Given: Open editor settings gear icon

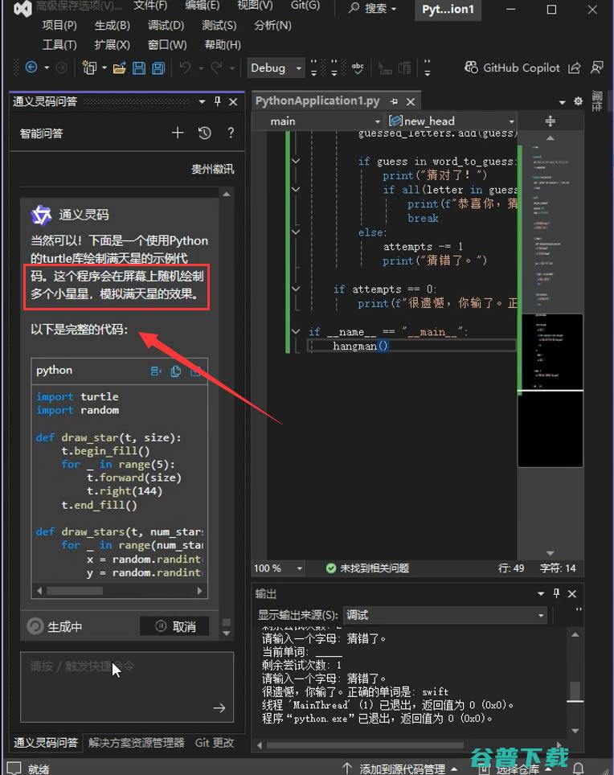Looking at the screenshot, I should (578, 101).
